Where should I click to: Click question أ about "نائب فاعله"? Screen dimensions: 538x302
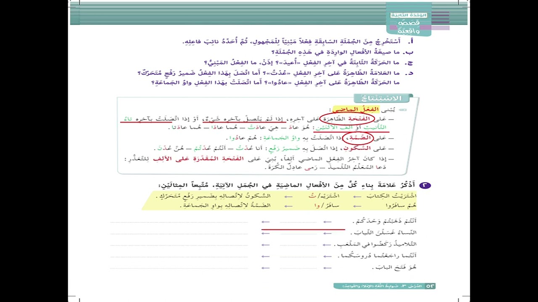click(x=298, y=42)
